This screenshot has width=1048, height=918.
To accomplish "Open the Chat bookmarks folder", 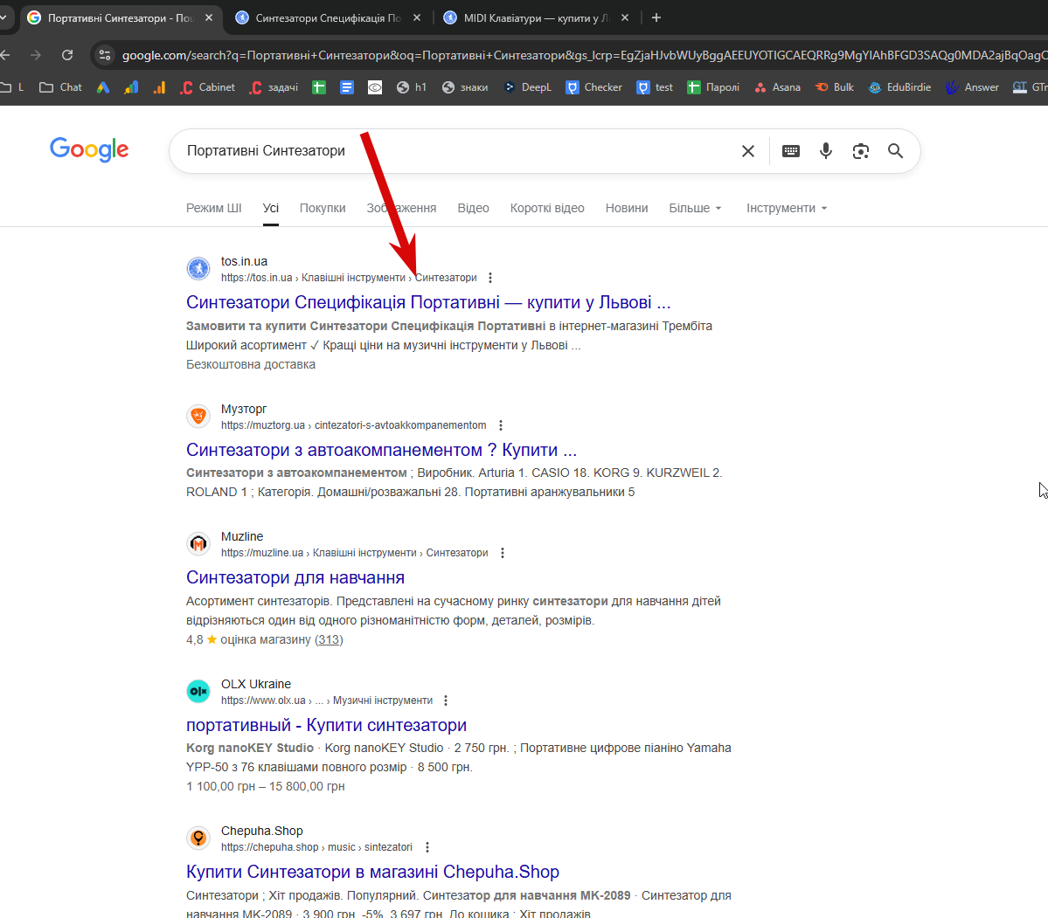I will [x=61, y=87].
